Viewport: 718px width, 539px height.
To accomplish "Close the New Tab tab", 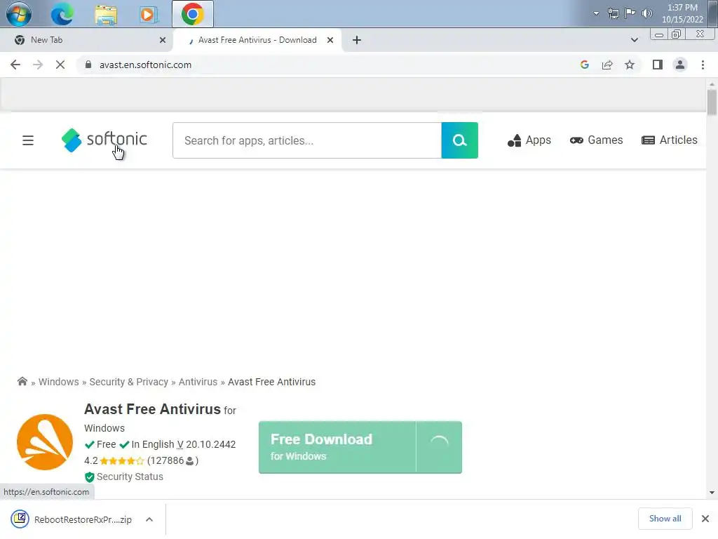I will pyautogui.click(x=163, y=40).
